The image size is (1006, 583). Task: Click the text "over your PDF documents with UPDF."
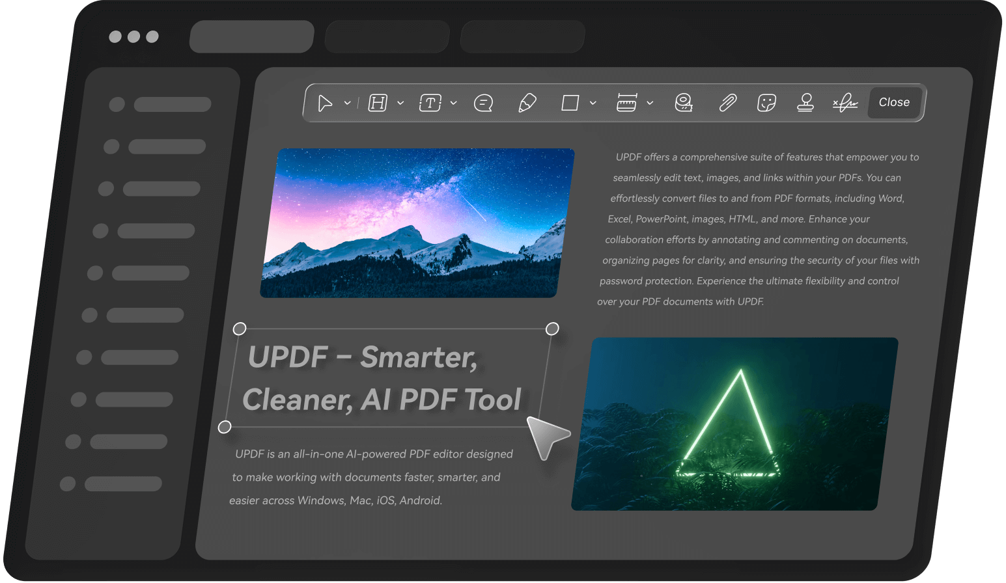coord(680,301)
